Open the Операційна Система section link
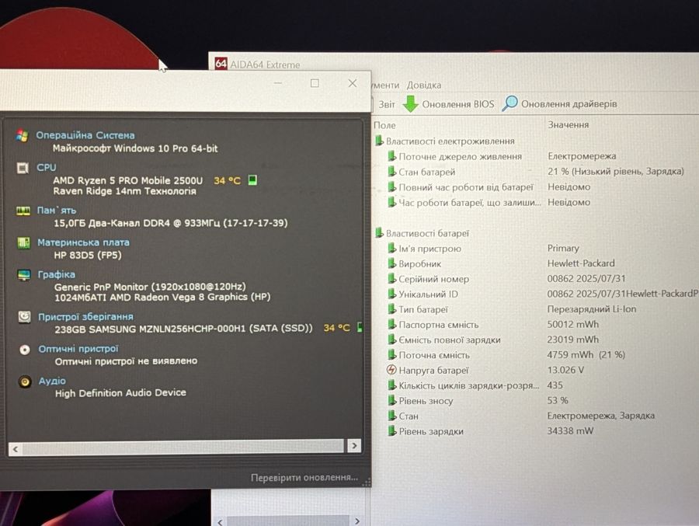This screenshot has width=699, height=526. 85,135
